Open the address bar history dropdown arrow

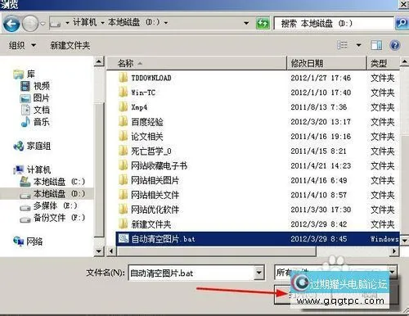click(246, 24)
